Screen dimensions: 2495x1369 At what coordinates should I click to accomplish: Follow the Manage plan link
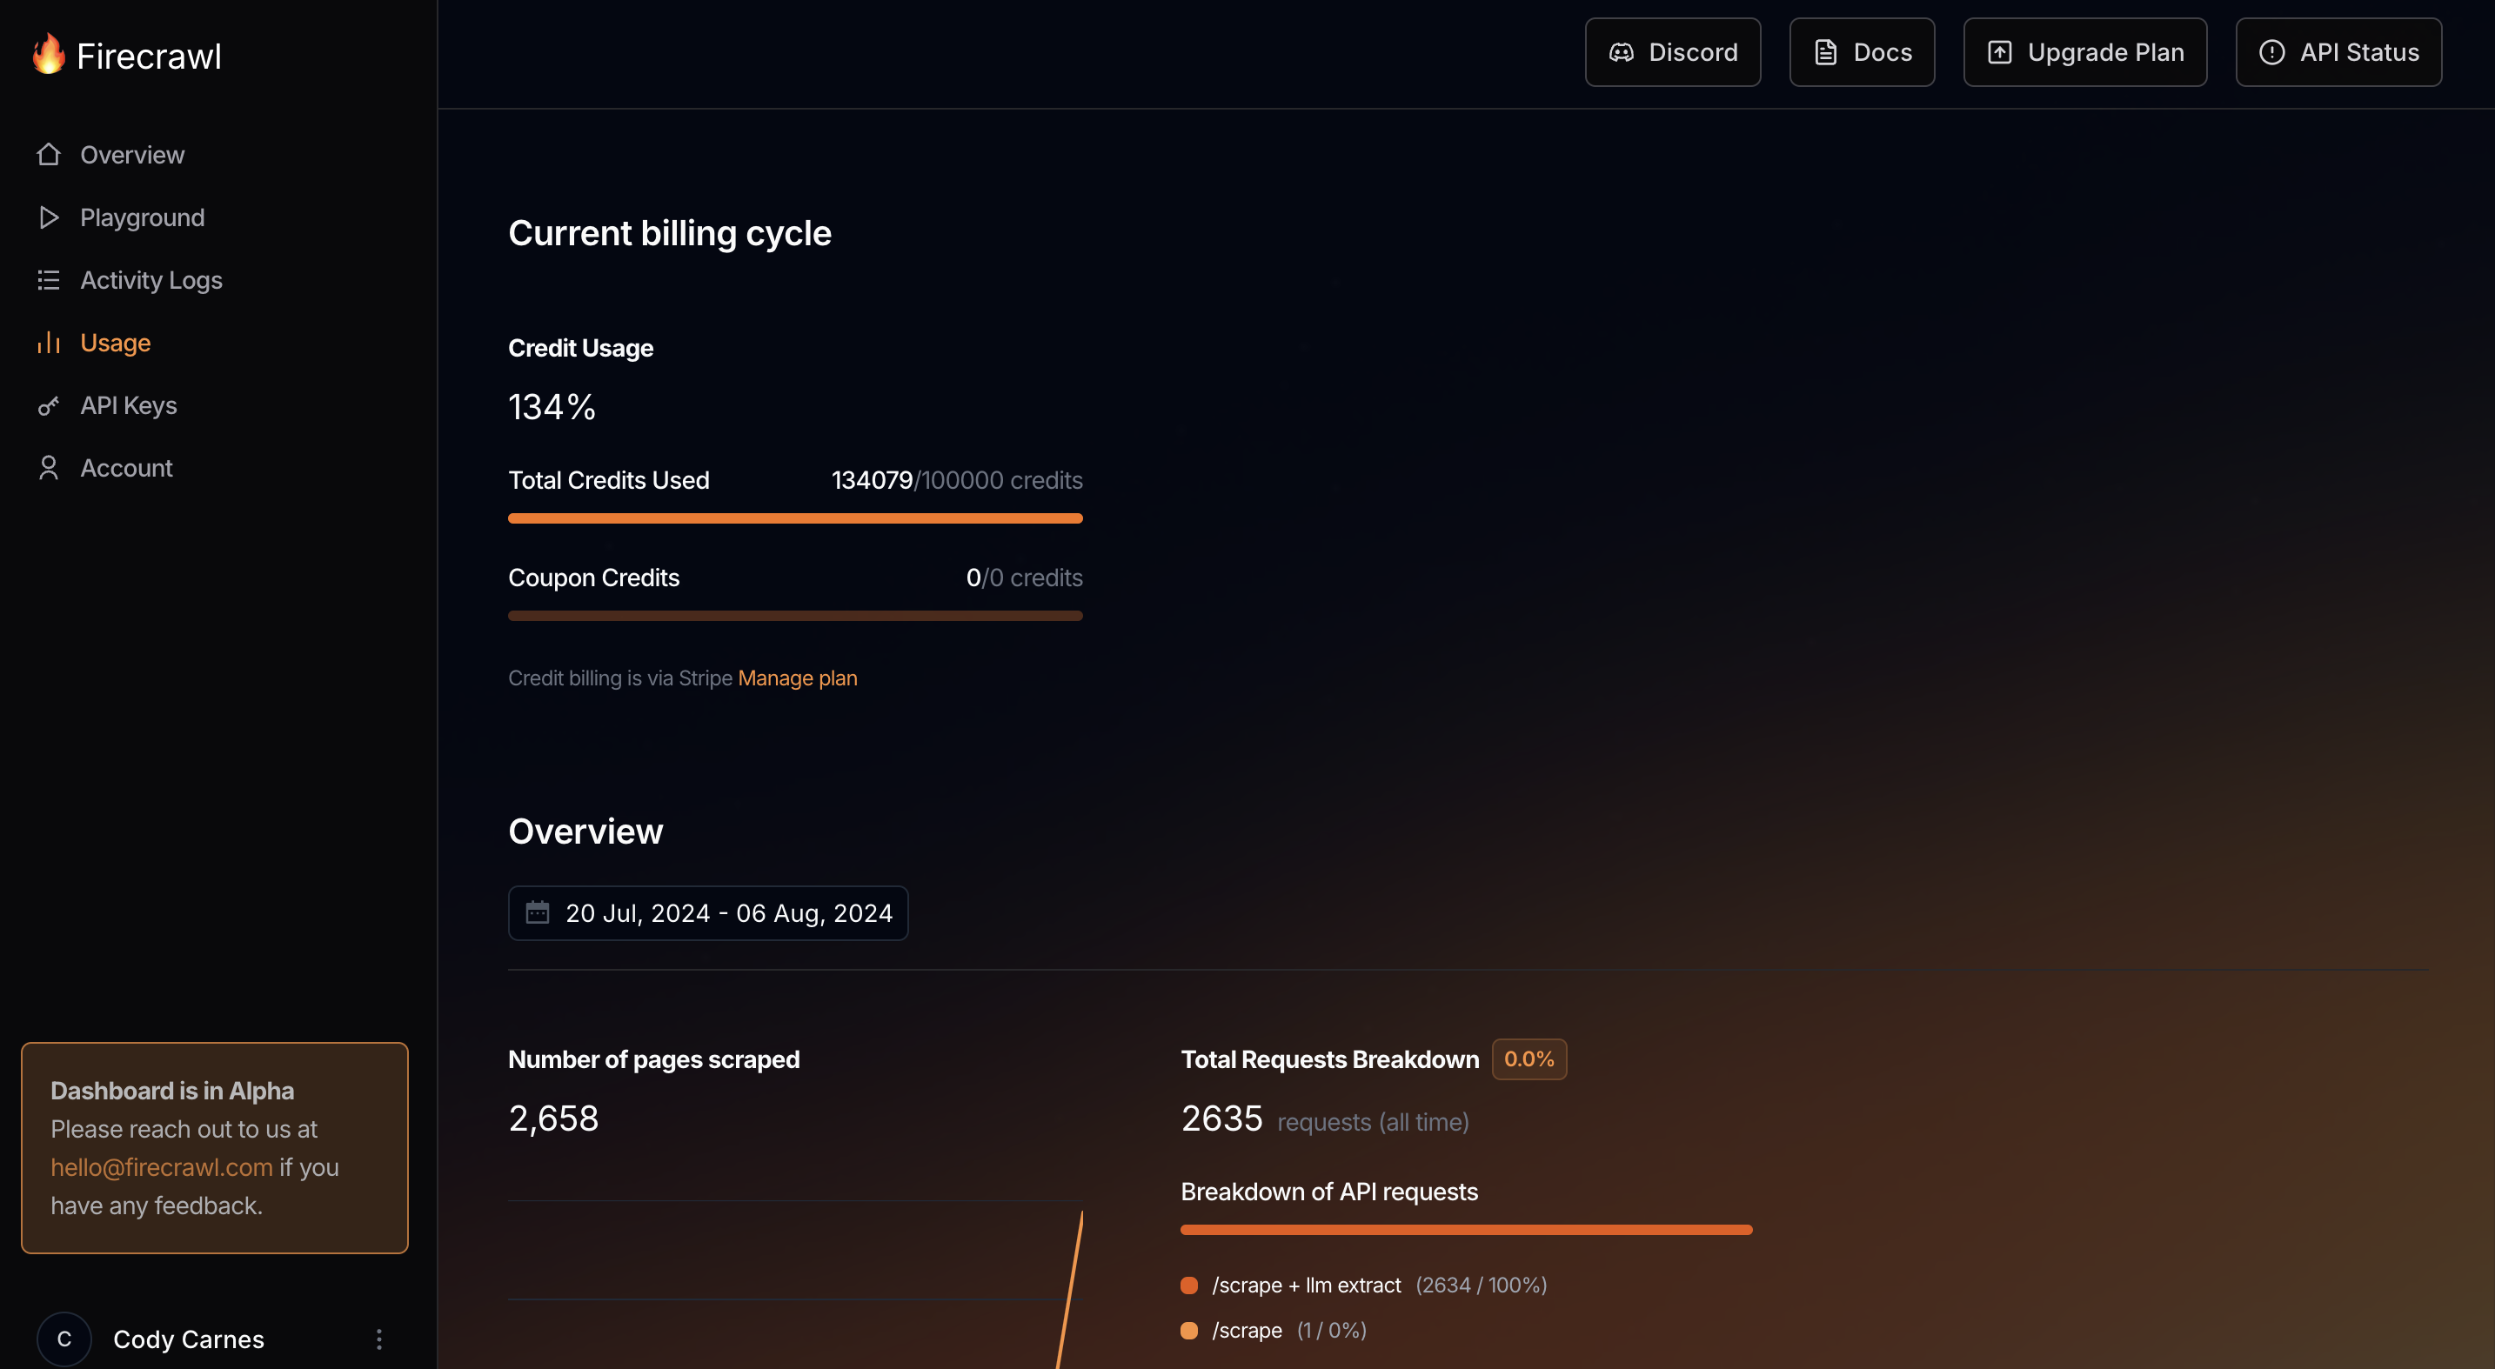[797, 678]
